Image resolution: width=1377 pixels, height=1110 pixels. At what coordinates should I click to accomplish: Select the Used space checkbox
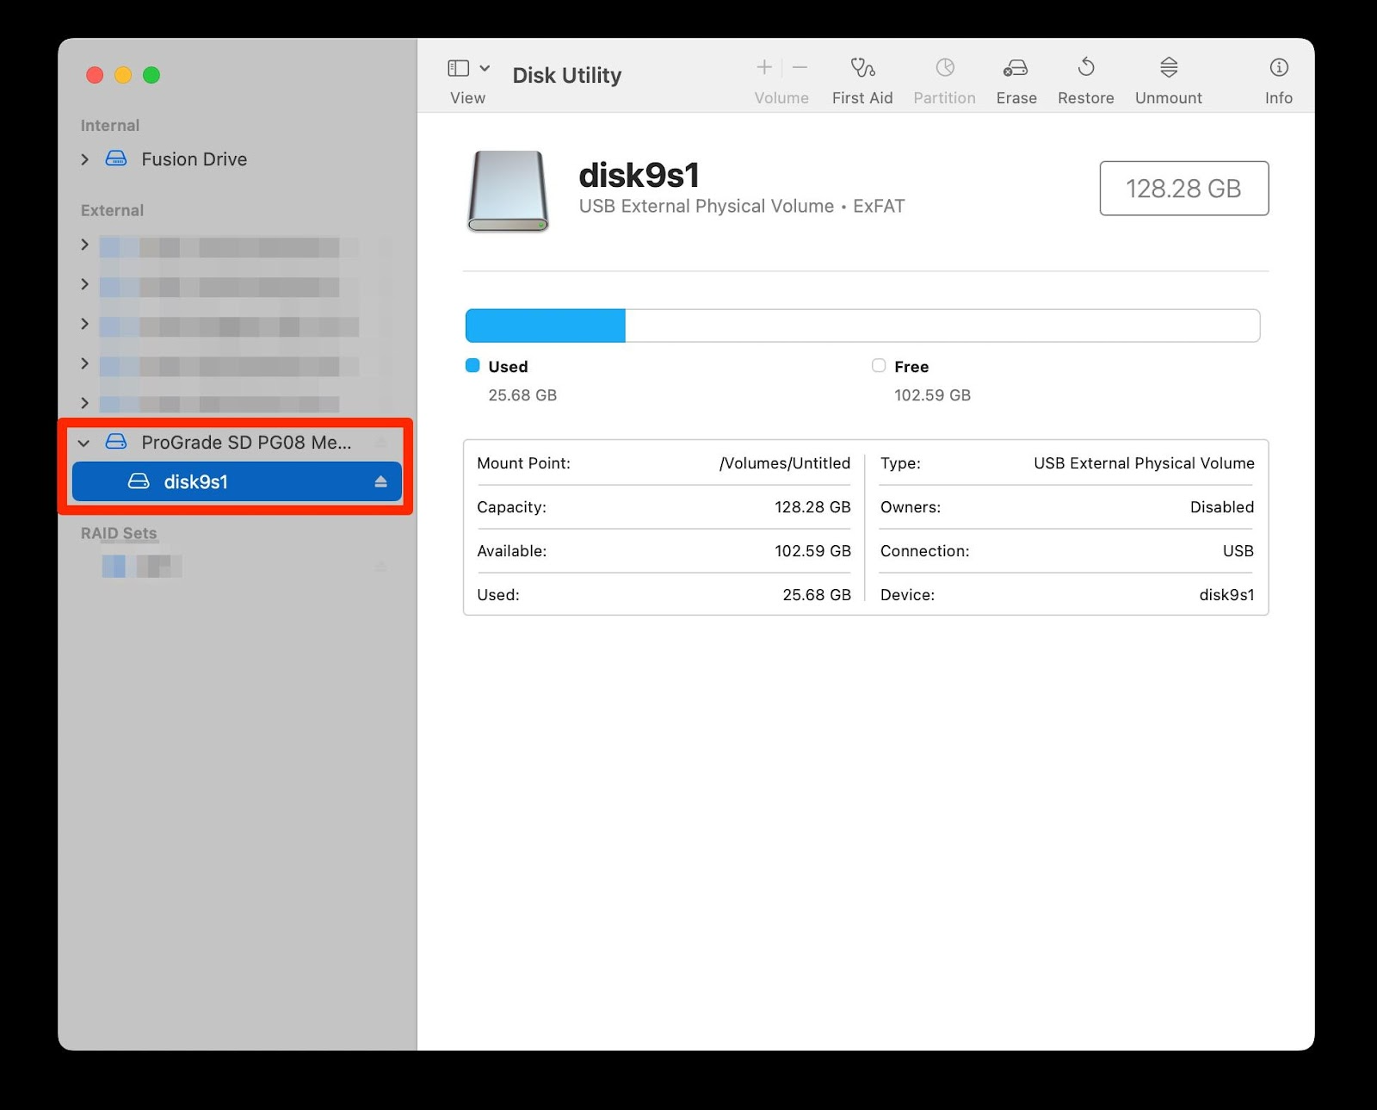(472, 365)
